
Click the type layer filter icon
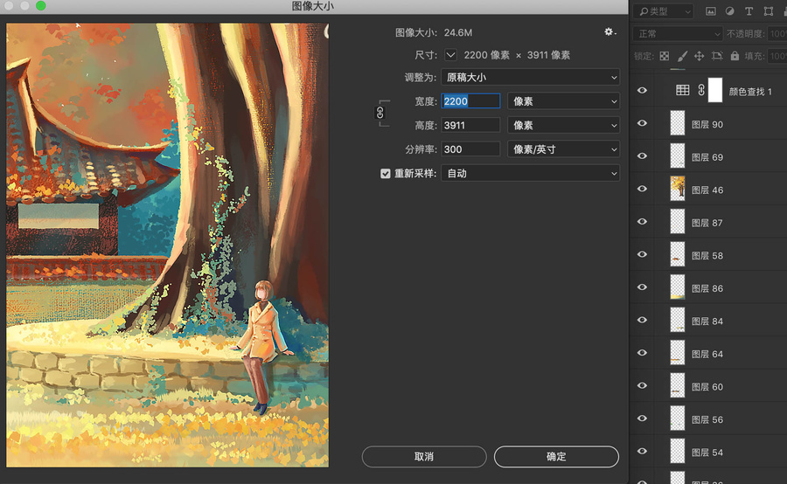[x=749, y=11]
